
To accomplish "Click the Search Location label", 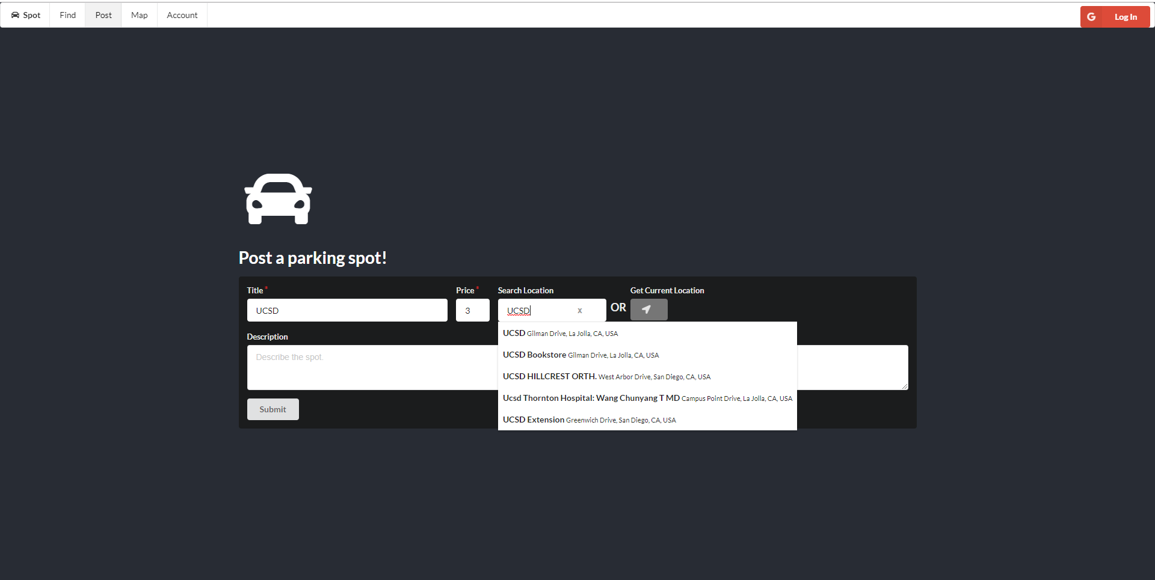I will pos(525,290).
